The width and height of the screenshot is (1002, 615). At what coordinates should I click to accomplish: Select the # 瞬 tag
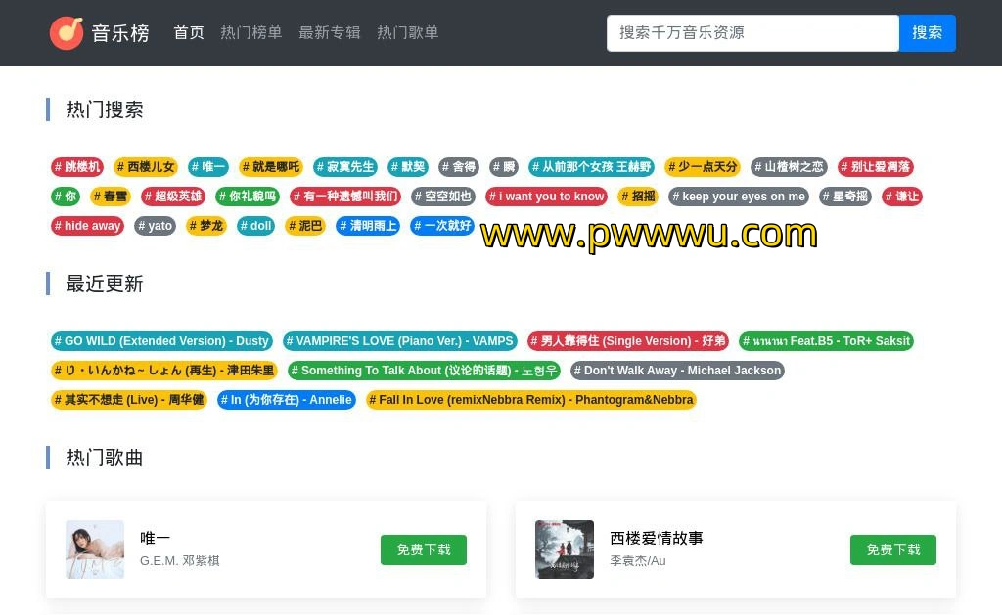point(504,166)
